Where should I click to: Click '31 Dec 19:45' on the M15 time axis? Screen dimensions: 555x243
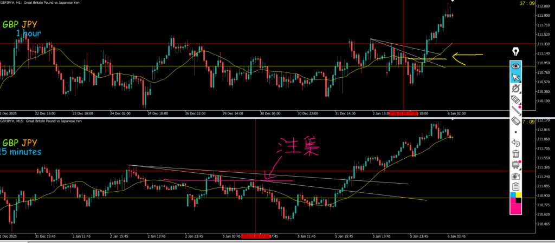point(46,237)
